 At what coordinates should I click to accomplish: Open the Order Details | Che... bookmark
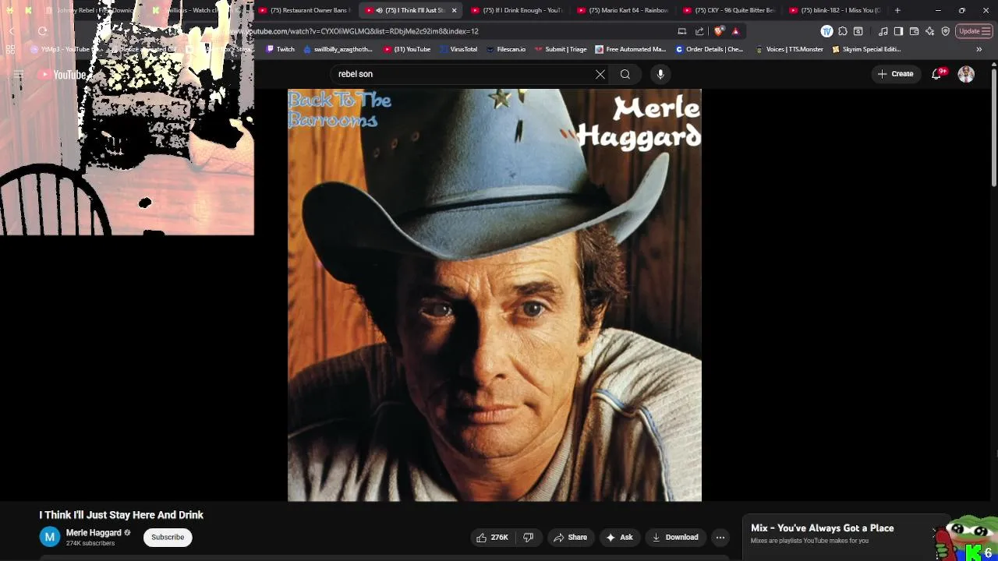tap(709, 49)
